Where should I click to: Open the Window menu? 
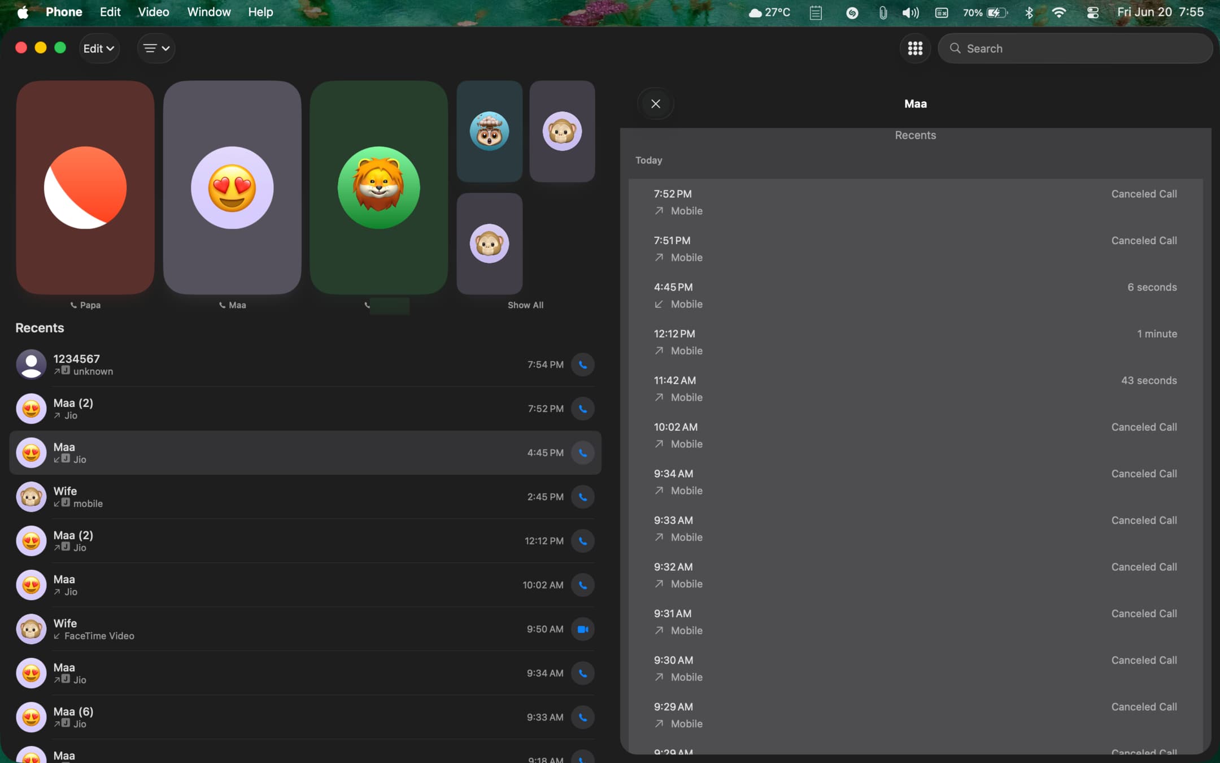tap(208, 11)
